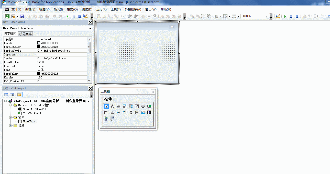Click the Copy toolbar icon
This screenshot has width=330, height=174.
[35, 16]
